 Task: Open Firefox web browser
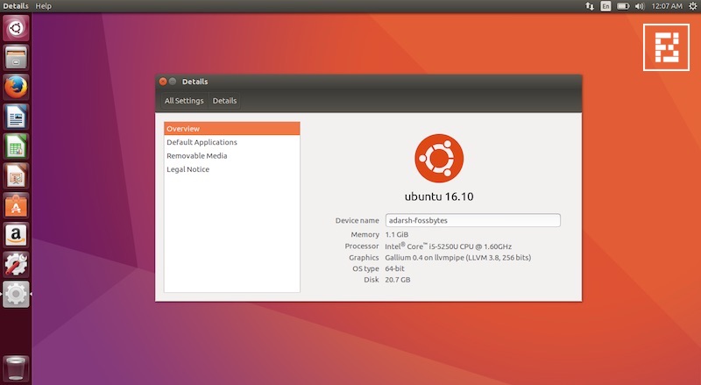(x=16, y=88)
